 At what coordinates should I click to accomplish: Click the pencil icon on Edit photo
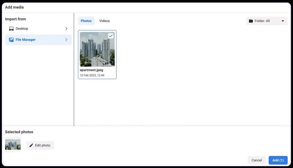tap(31, 145)
